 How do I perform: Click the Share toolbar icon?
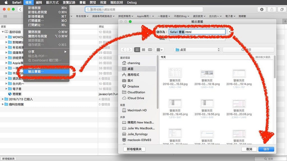(272, 9)
